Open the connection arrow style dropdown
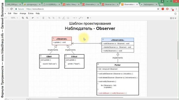179x100 pixels. tap(75, 18)
